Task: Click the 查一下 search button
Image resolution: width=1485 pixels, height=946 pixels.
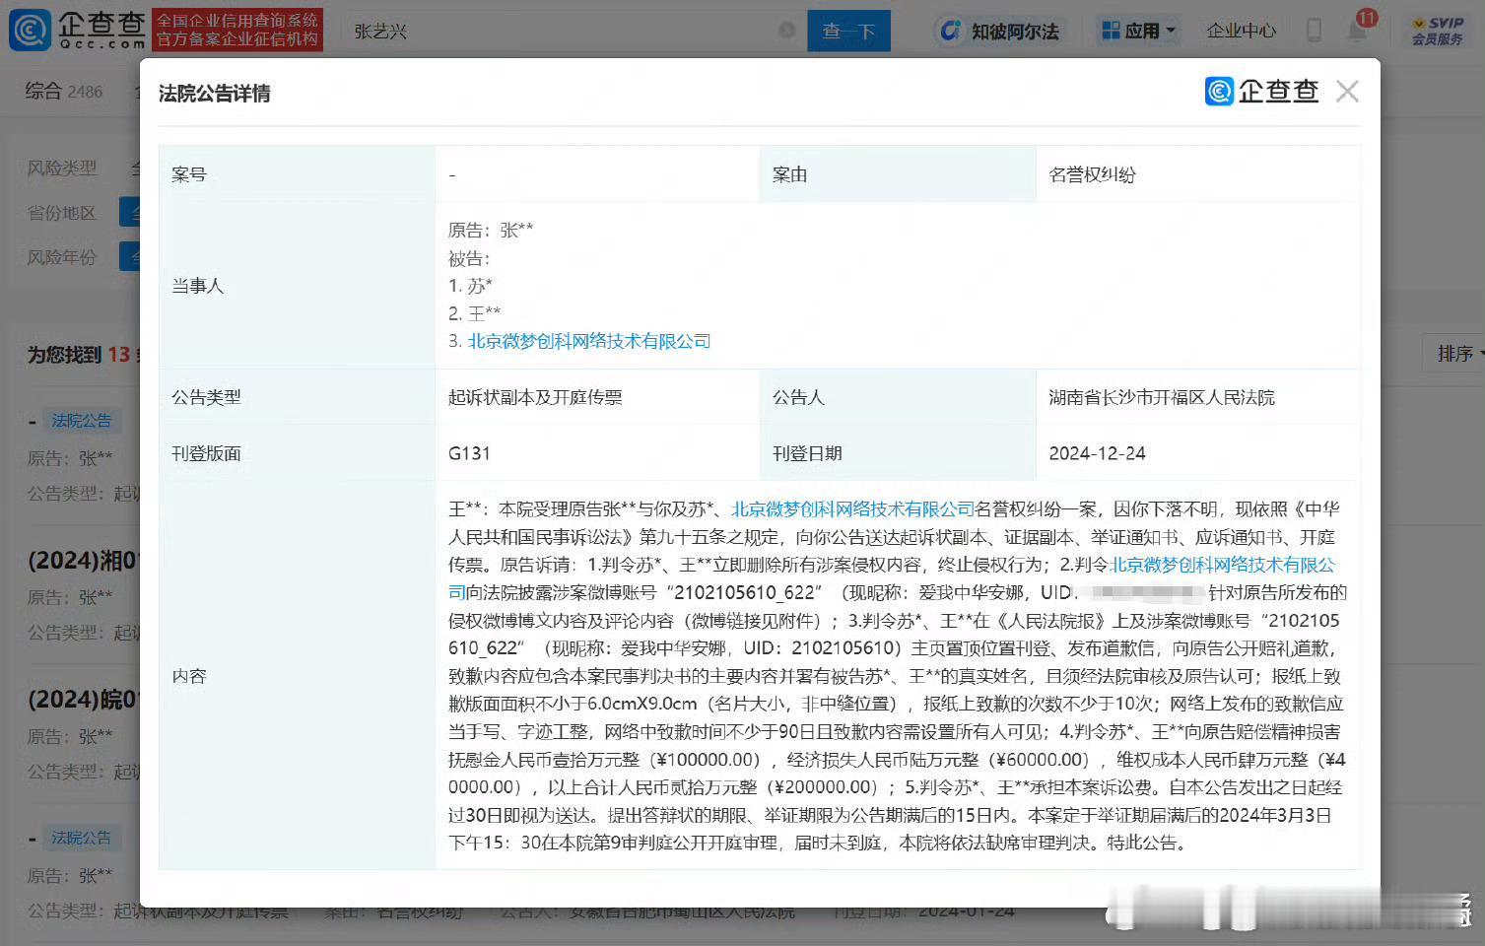Action: coord(848,31)
